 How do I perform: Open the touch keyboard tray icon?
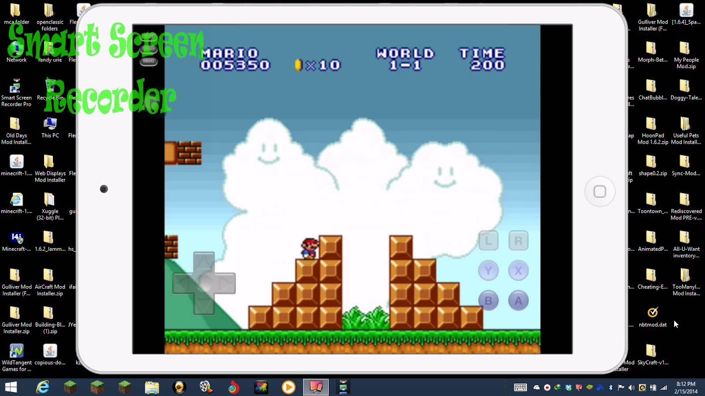click(520, 388)
